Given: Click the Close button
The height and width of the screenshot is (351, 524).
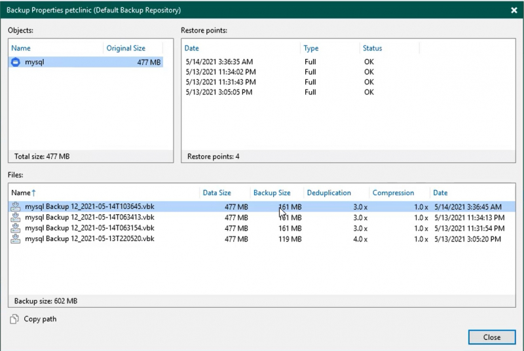Looking at the screenshot, I should click(492, 337).
